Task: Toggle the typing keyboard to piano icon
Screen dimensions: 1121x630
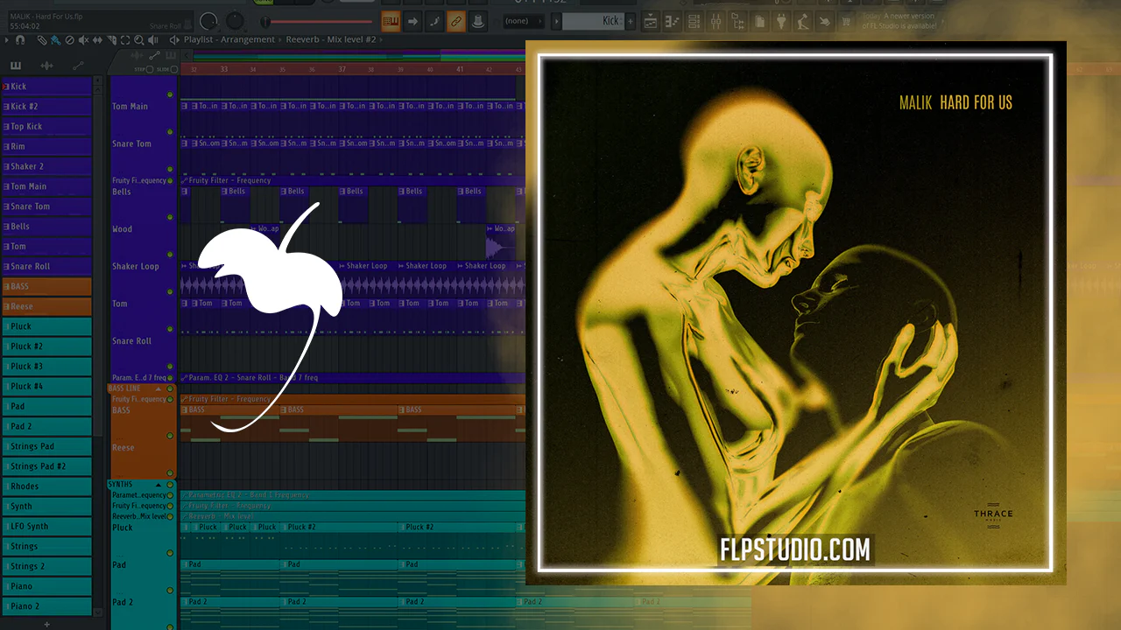Action: tap(391, 21)
